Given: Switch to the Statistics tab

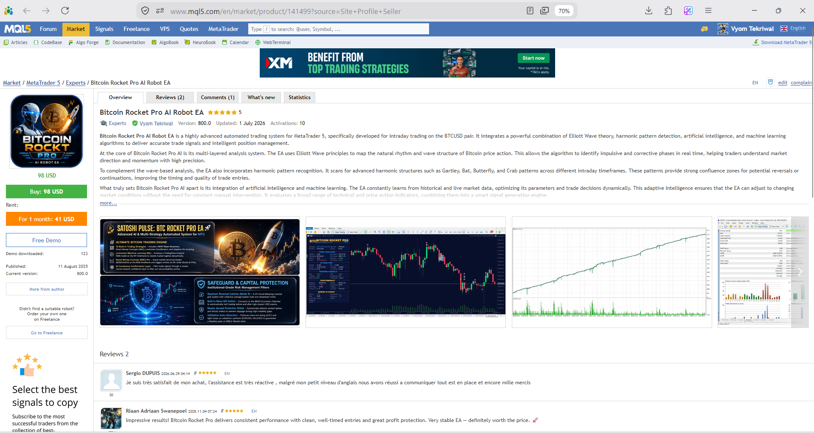Looking at the screenshot, I should (x=300, y=97).
